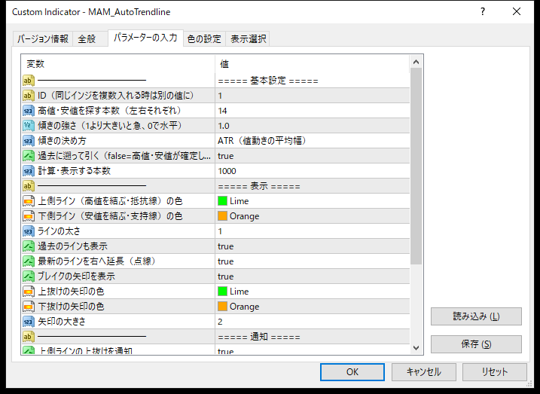Click the vertical scrollbar thumb in parameter list
The width and height of the screenshot is (540, 394).
click(416, 166)
